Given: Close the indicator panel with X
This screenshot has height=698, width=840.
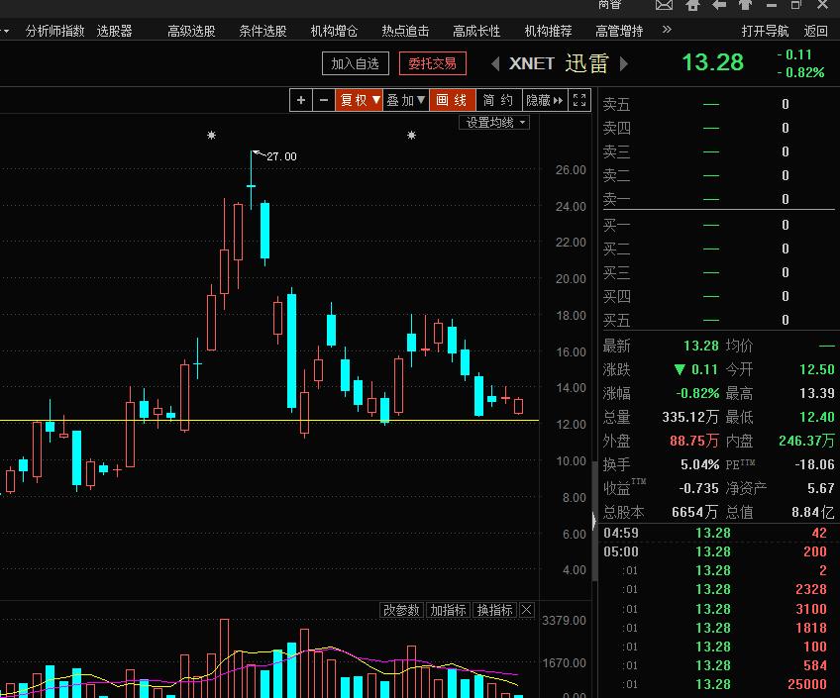Looking at the screenshot, I should point(527,610).
